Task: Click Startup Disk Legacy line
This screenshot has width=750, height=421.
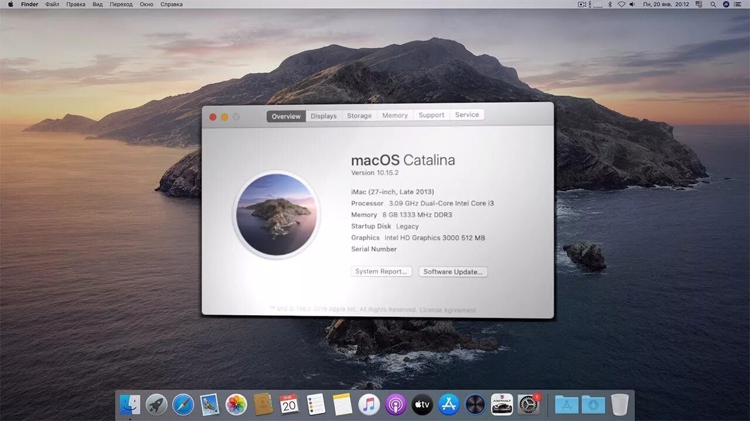Action: click(x=385, y=226)
